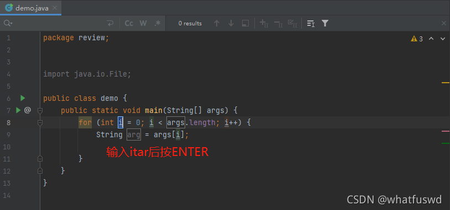This screenshot has height=210, width=450.
Task: Open search history magnifier dropdown
Action: tap(8, 24)
